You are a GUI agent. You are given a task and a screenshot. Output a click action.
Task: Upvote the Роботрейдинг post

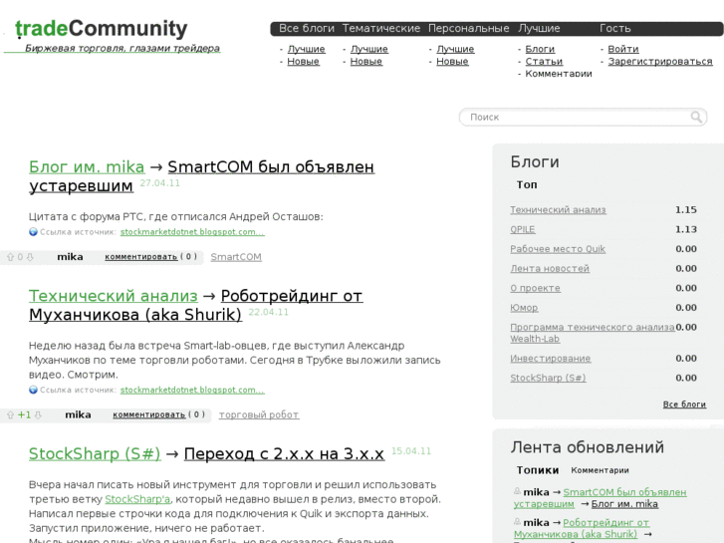[x=10, y=415]
